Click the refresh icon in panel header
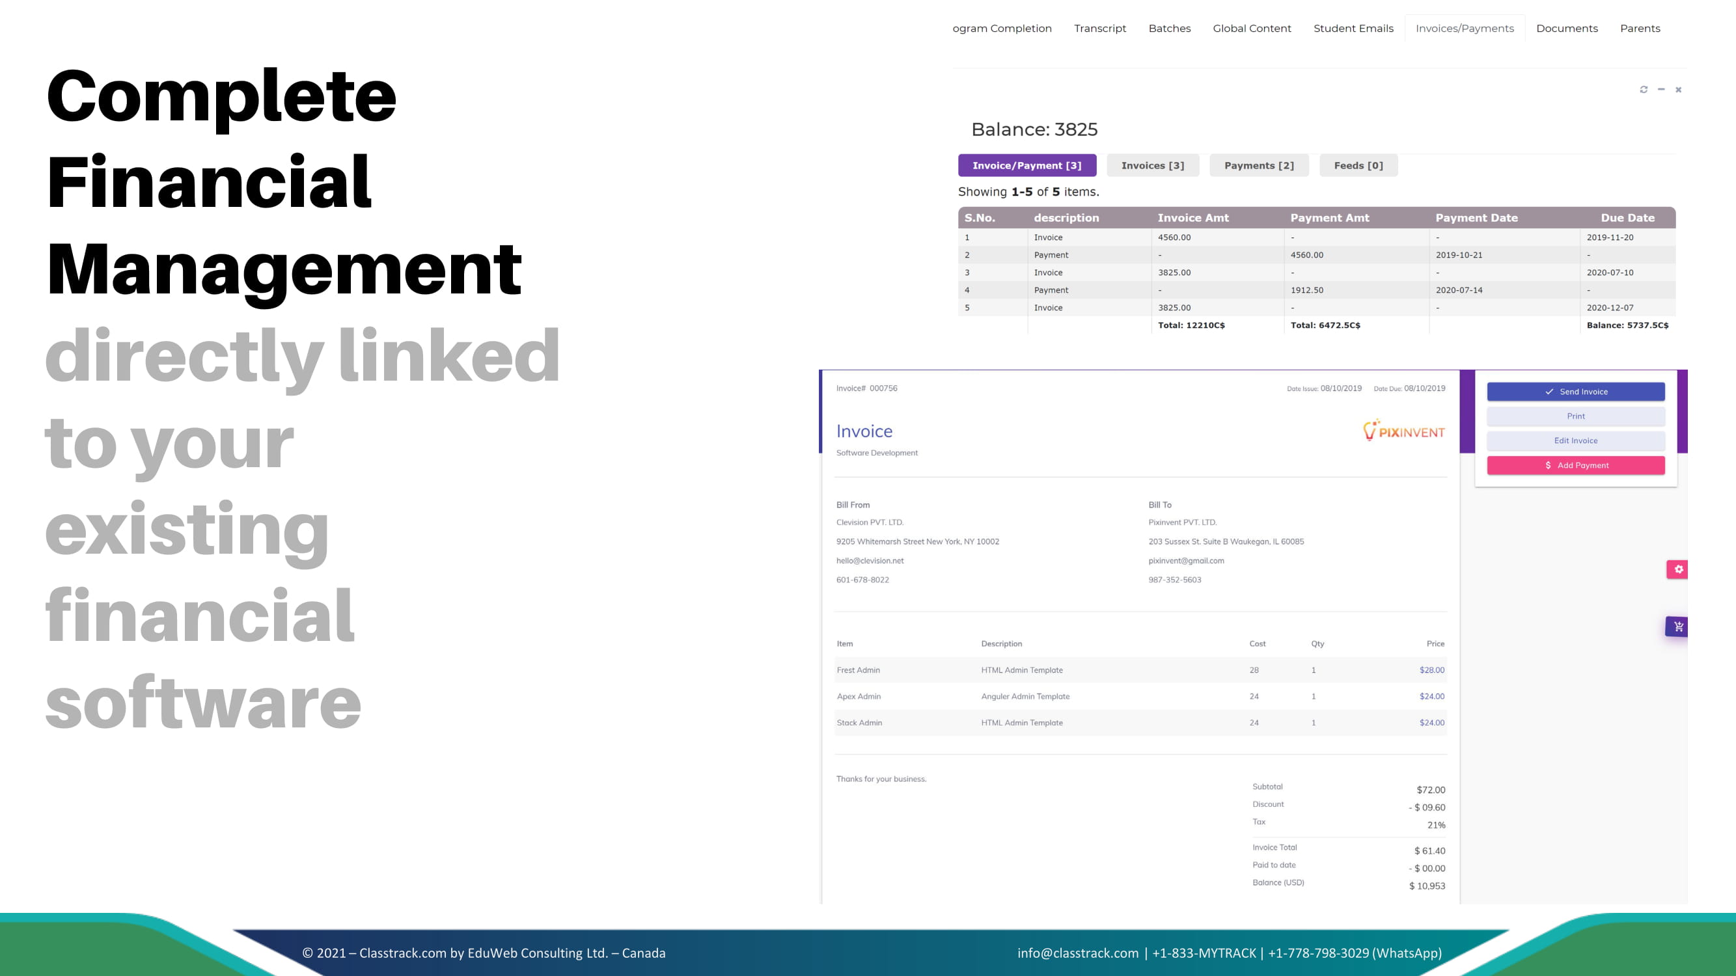 pos(1644,90)
